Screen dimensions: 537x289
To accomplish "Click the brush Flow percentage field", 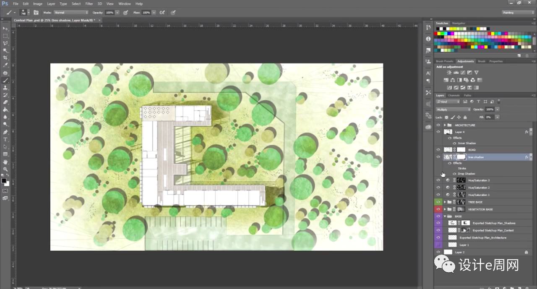I will [x=146, y=13].
